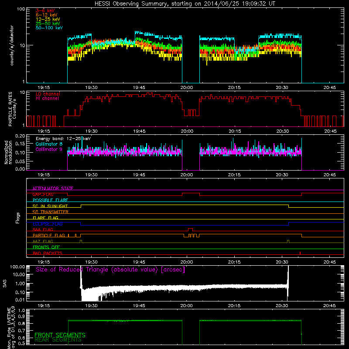The height and width of the screenshot is (349, 349).
Task: Click the GAP_FLAG label
Action: (43, 194)
